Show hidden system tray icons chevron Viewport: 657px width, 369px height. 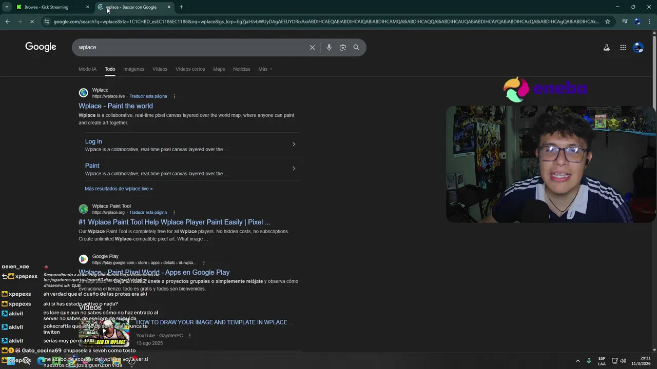578,361
